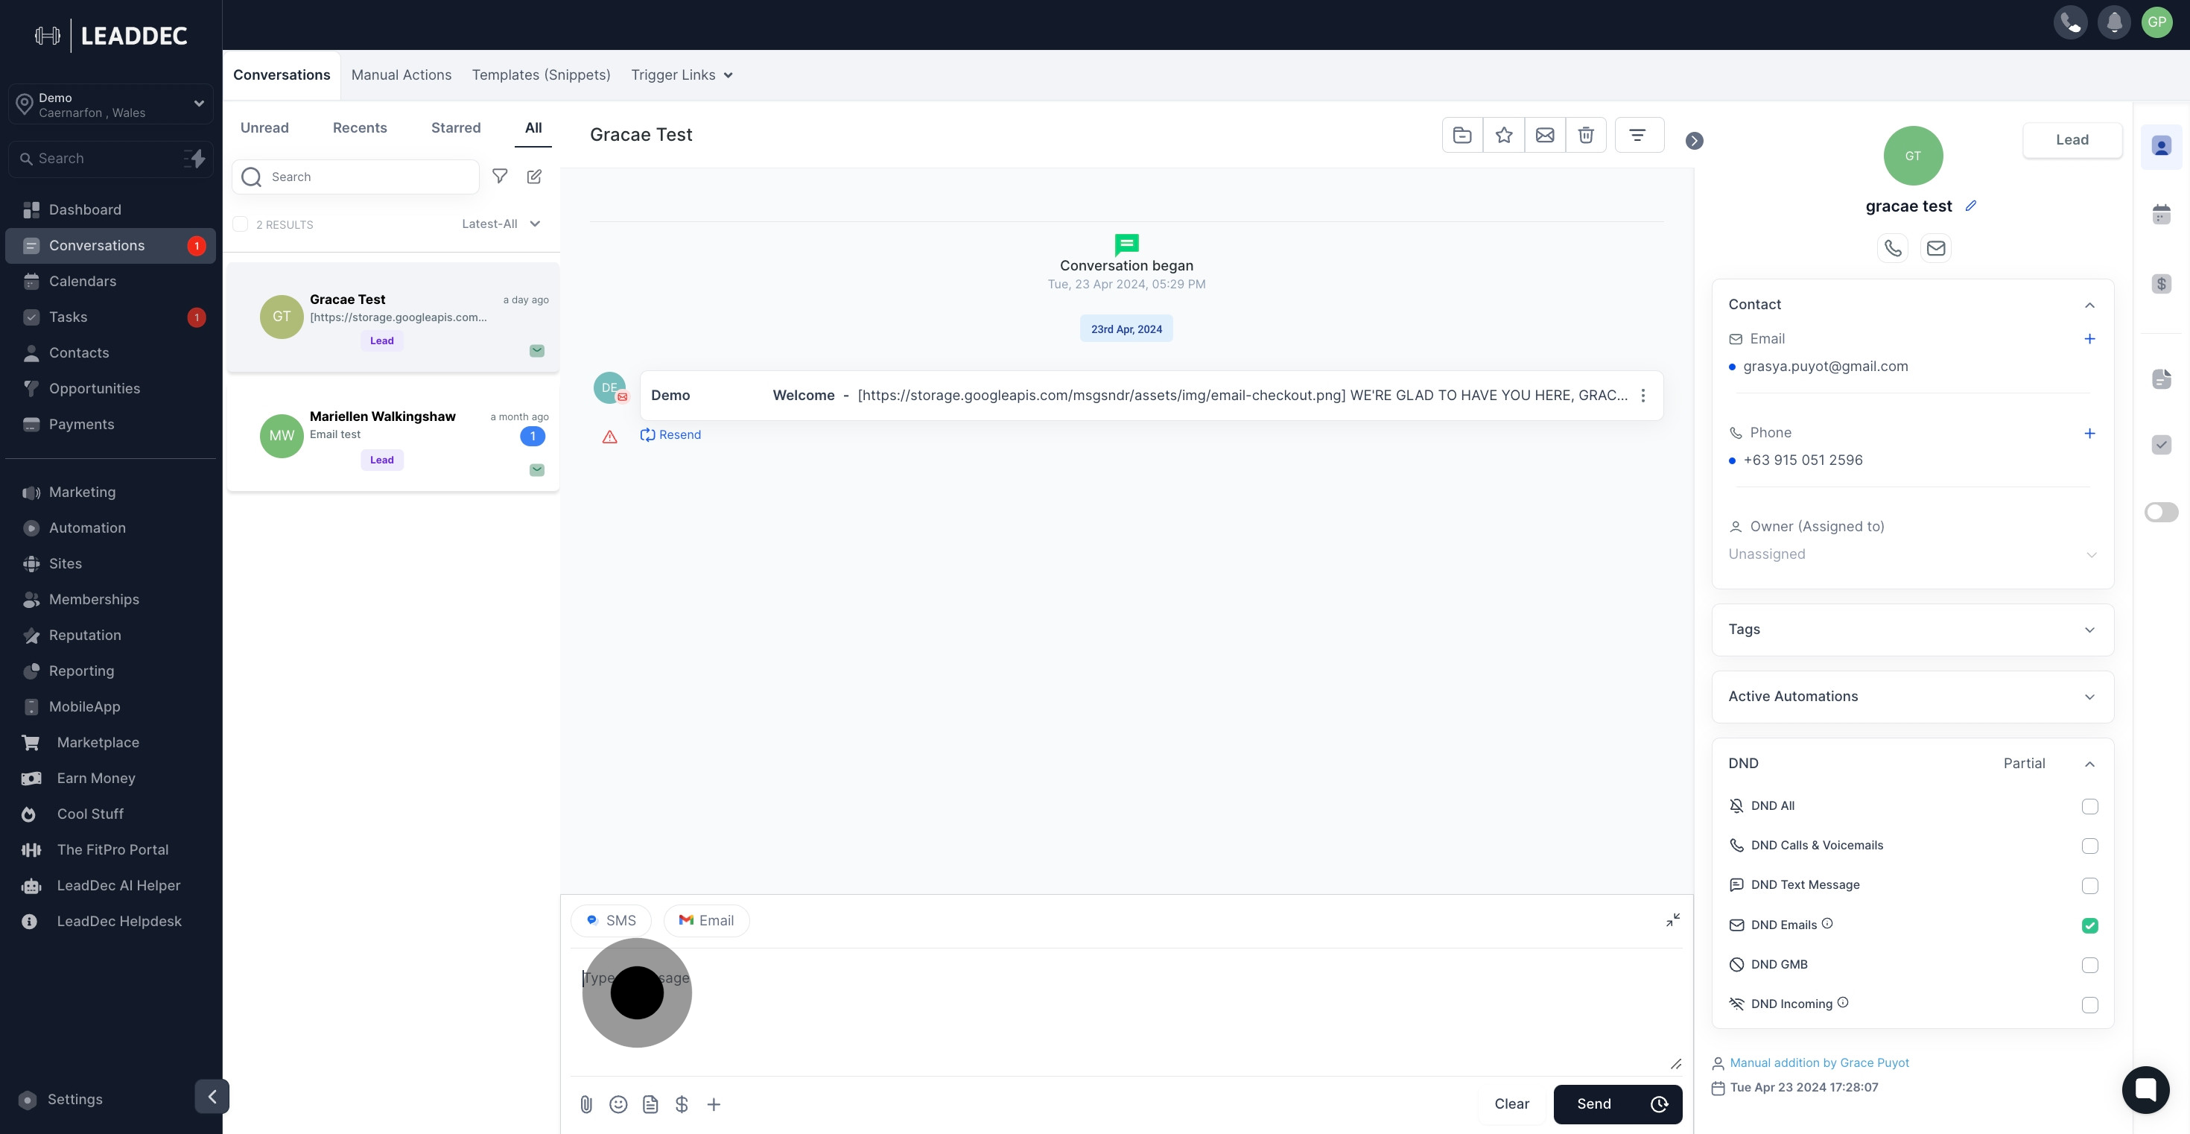
Task: Click Resend link under message
Action: [x=670, y=434]
